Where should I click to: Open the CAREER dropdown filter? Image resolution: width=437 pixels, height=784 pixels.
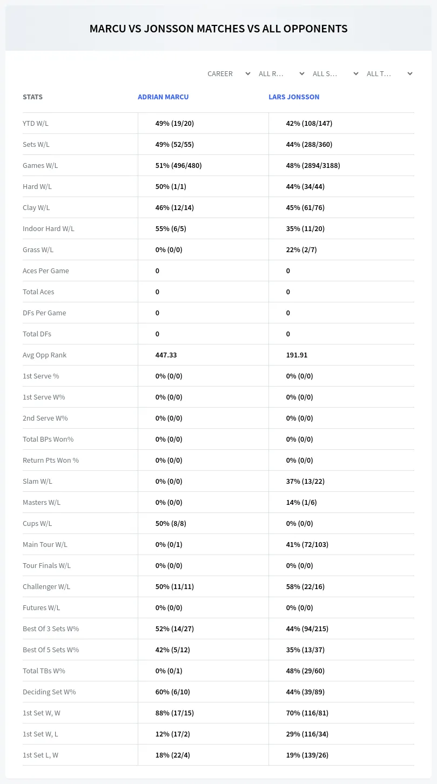click(228, 73)
